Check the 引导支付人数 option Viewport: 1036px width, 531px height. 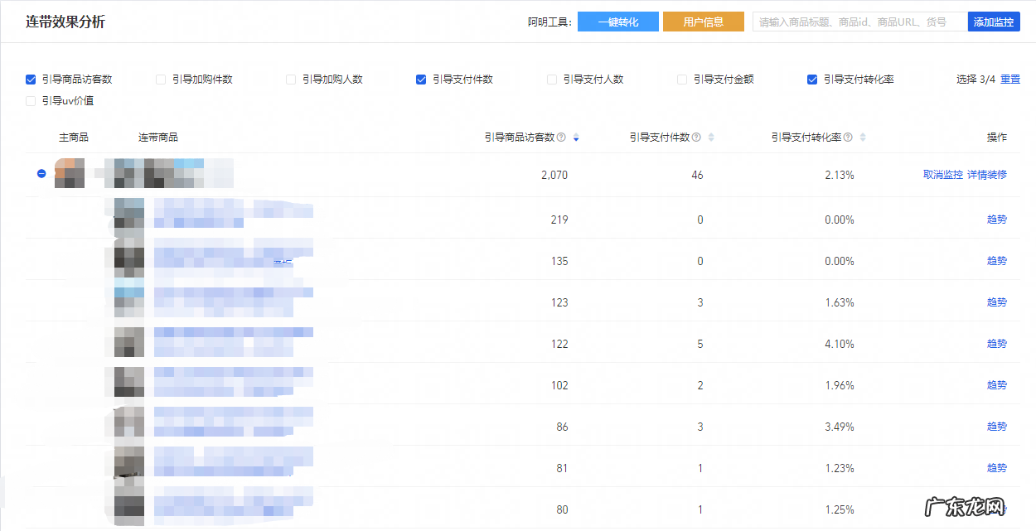[551, 79]
